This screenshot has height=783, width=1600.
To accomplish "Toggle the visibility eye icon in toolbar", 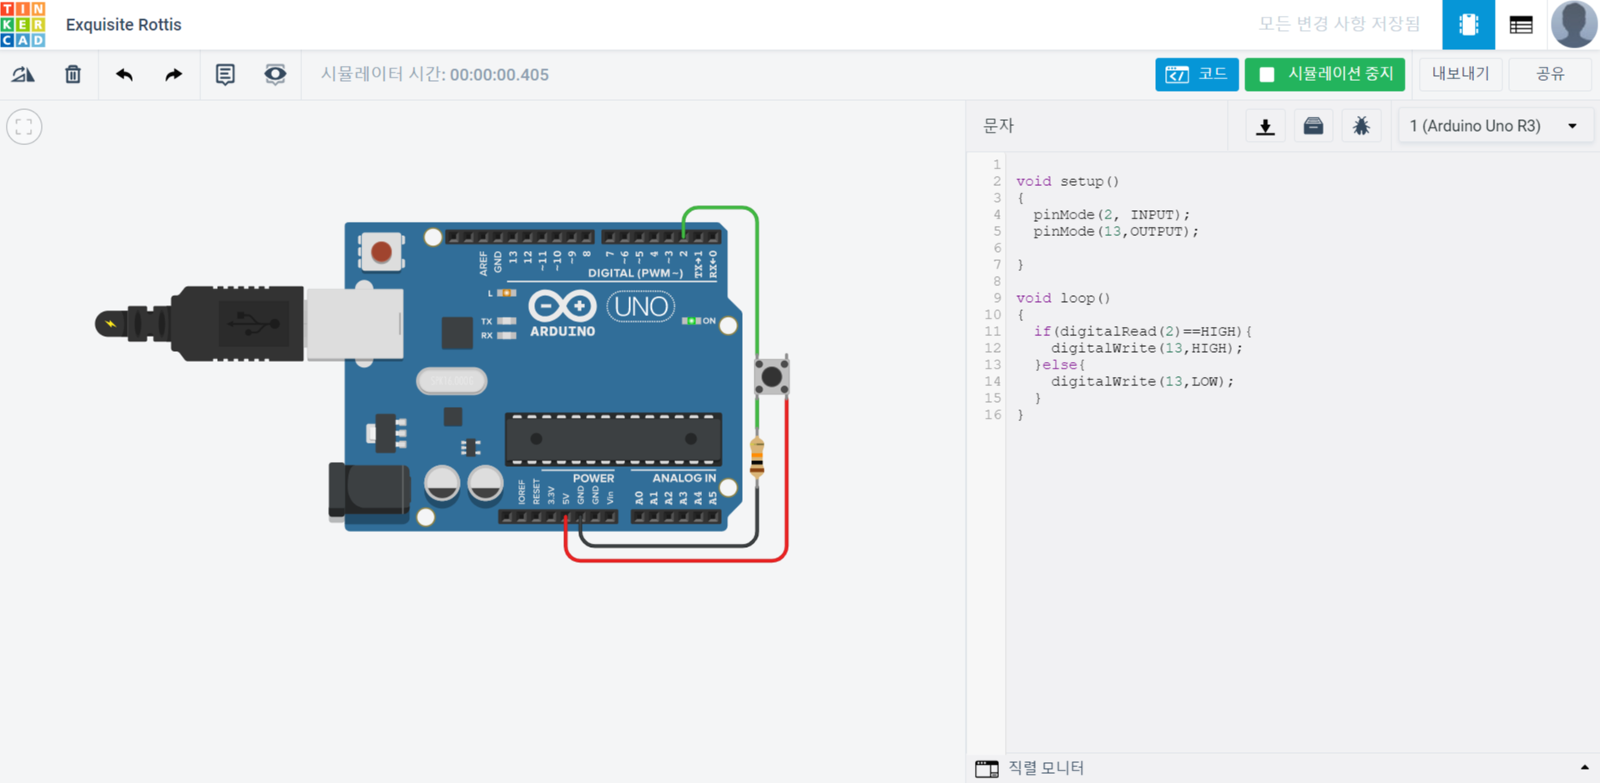I will [275, 74].
